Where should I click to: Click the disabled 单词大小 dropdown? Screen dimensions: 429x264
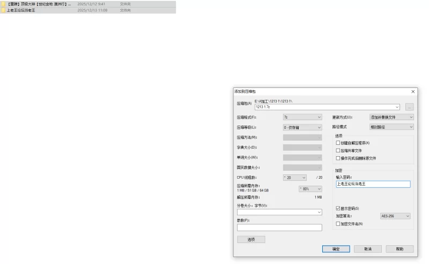302,157
